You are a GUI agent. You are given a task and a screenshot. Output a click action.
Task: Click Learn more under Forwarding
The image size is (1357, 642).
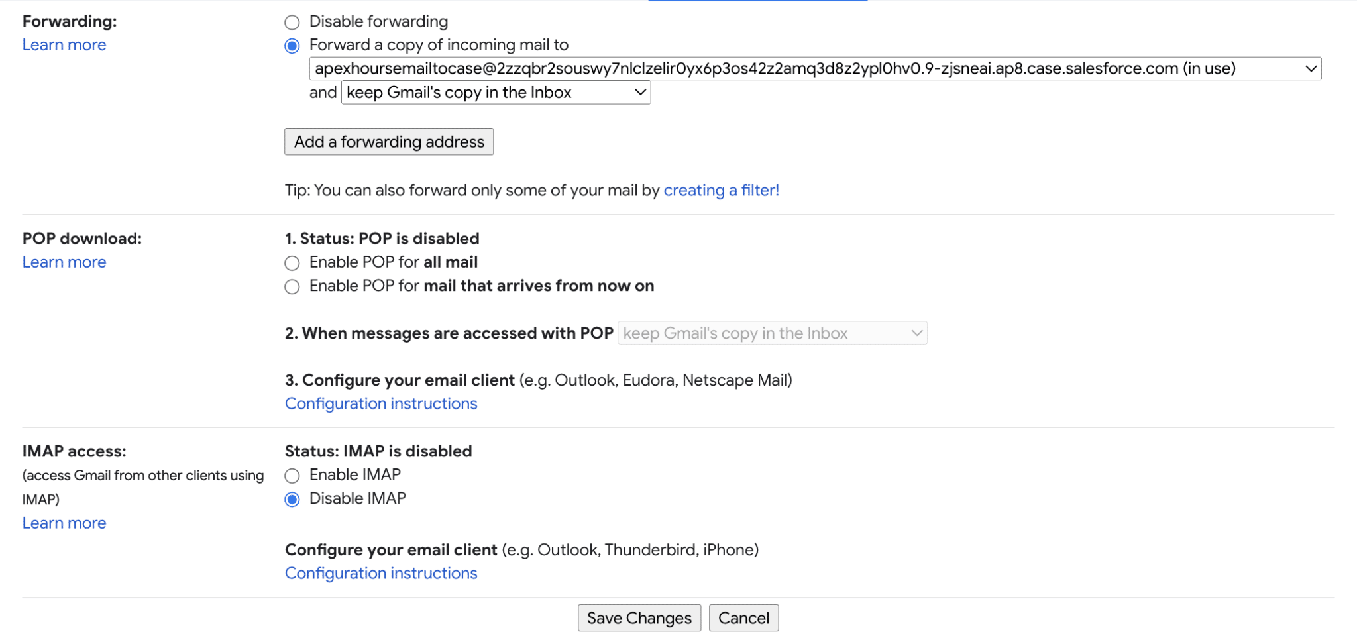click(x=64, y=44)
